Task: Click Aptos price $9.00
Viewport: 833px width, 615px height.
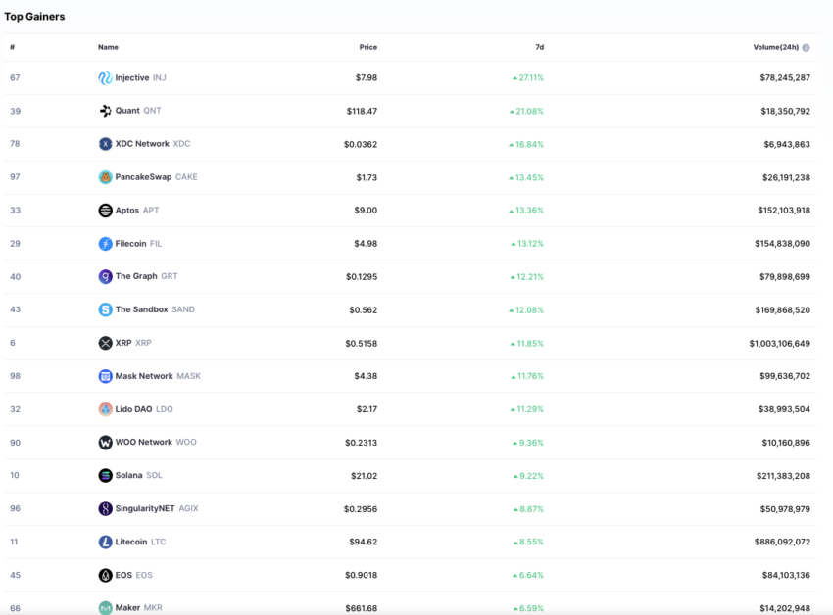Action: click(366, 211)
